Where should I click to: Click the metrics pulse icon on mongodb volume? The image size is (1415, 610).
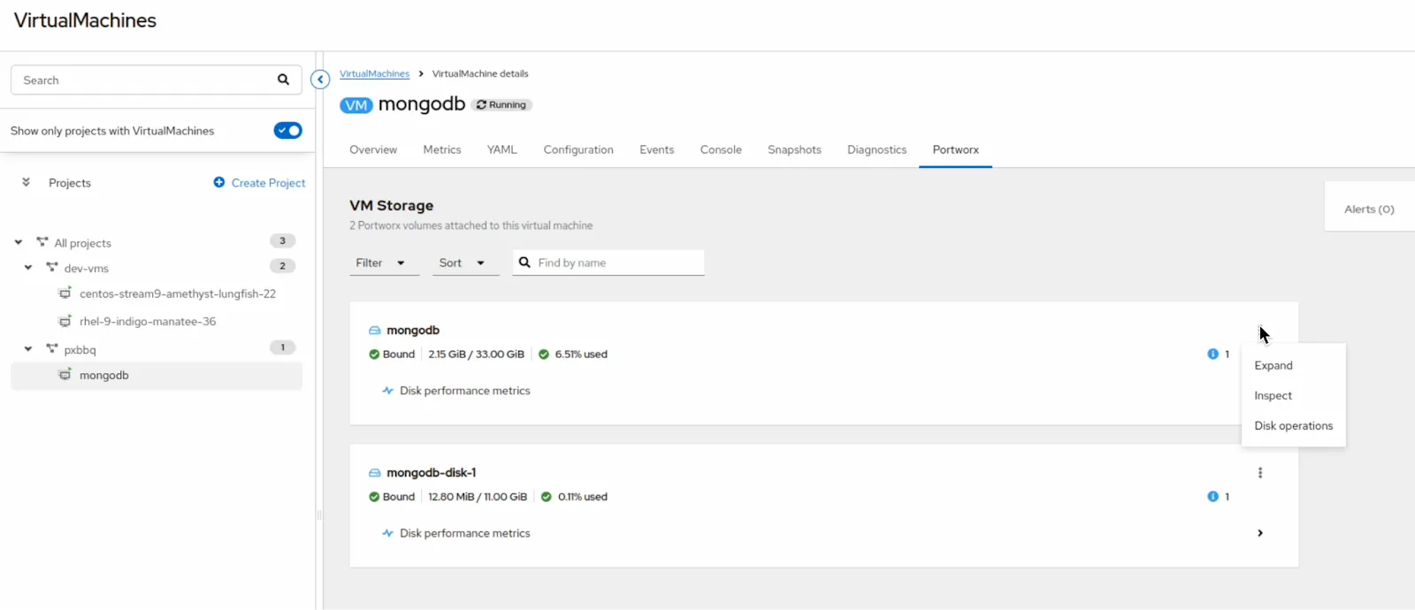[x=387, y=391]
